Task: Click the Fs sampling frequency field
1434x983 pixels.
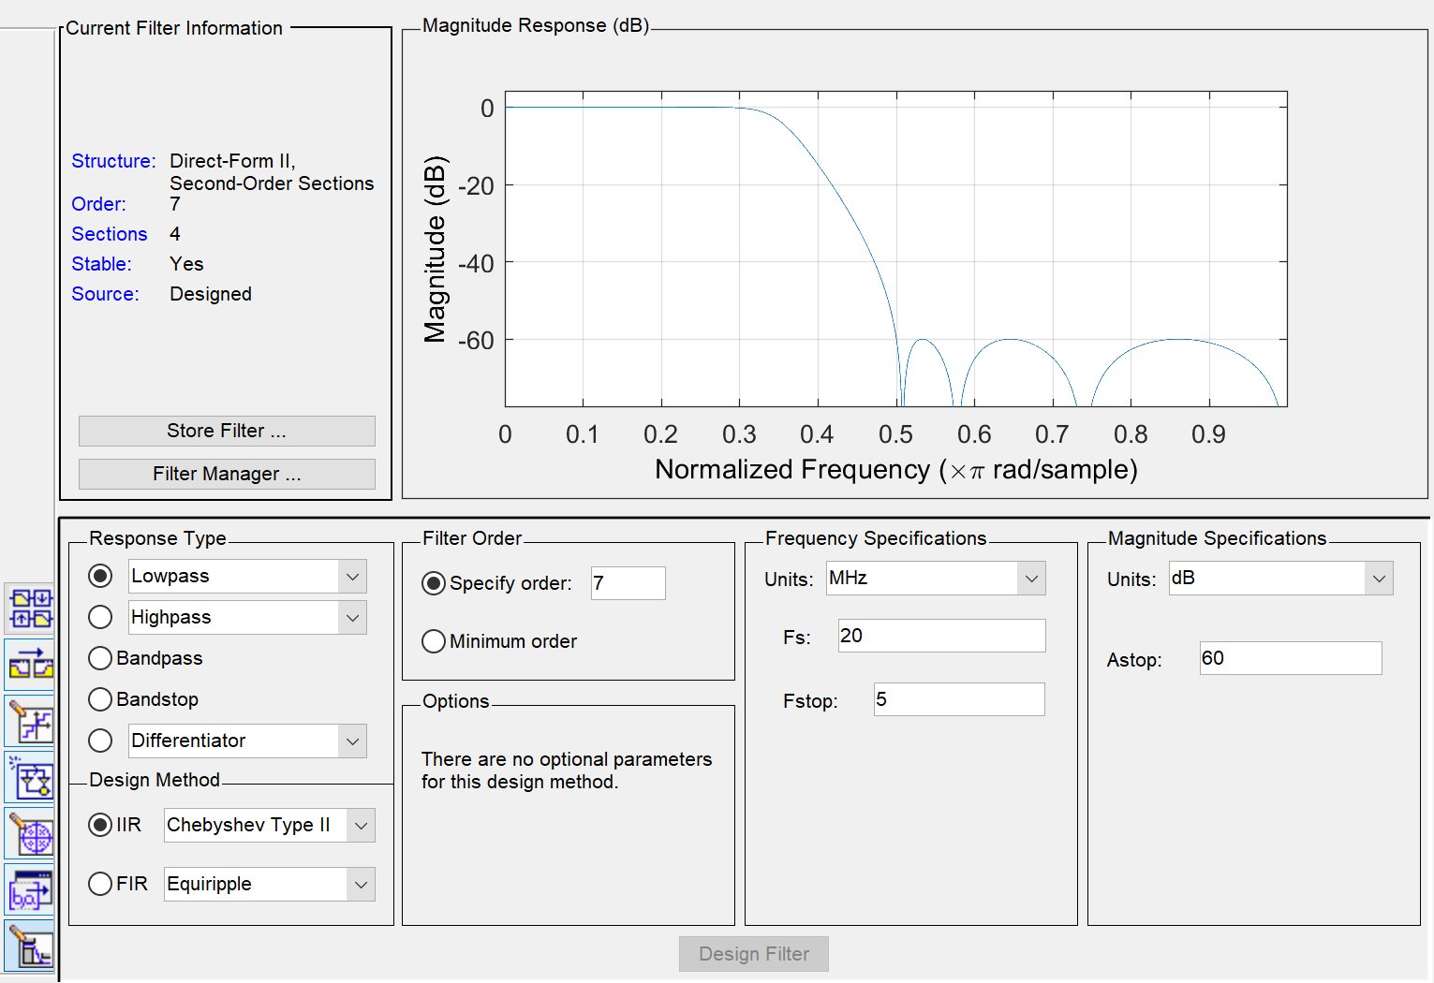Action: coord(942,636)
